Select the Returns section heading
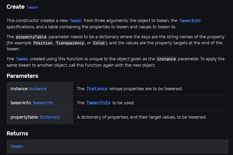The image size is (233, 155). pos(17,133)
